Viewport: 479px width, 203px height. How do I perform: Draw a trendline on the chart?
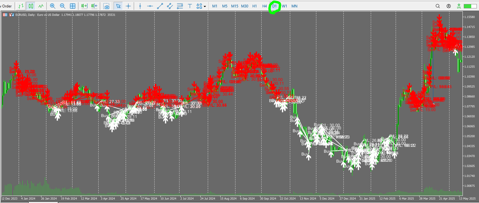click(160, 6)
